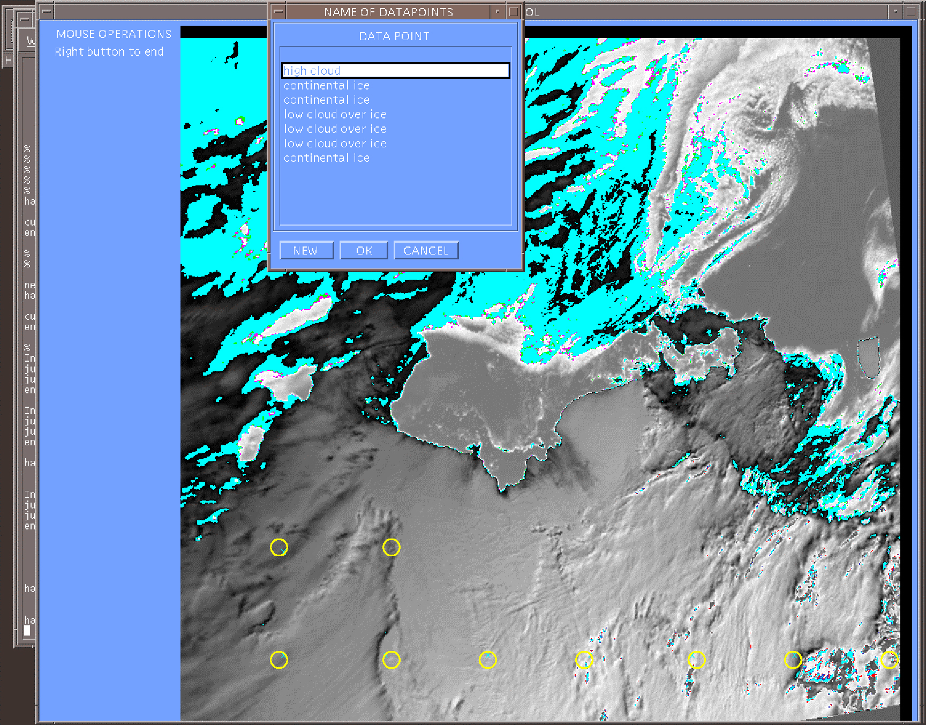Image resolution: width=926 pixels, height=725 pixels.
Task: Open the NAME OF DATAPOINTS window menu button
Action: pos(278,11)
